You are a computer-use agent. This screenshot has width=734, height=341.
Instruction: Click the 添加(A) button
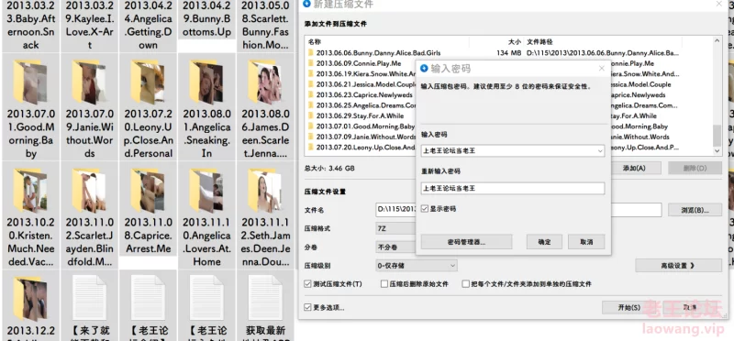tap(635, 169)
